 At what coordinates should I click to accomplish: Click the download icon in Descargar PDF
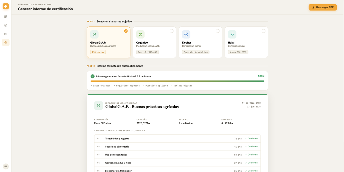[x=313, y=7]
